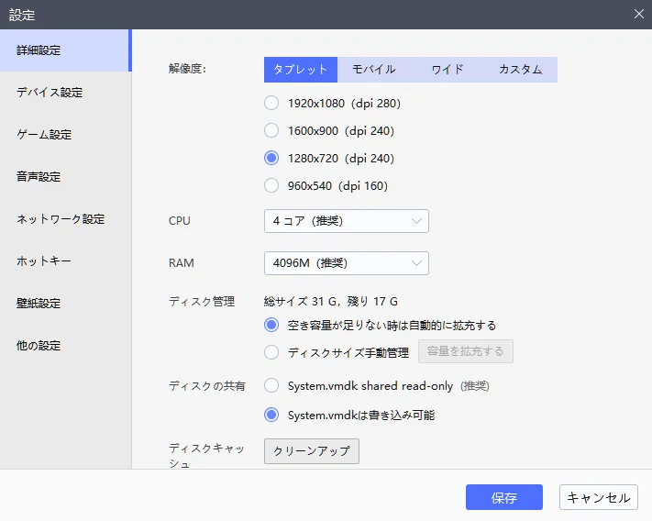
Task: Click the ディスクの共有 label
Action: (x=207, y=386)
